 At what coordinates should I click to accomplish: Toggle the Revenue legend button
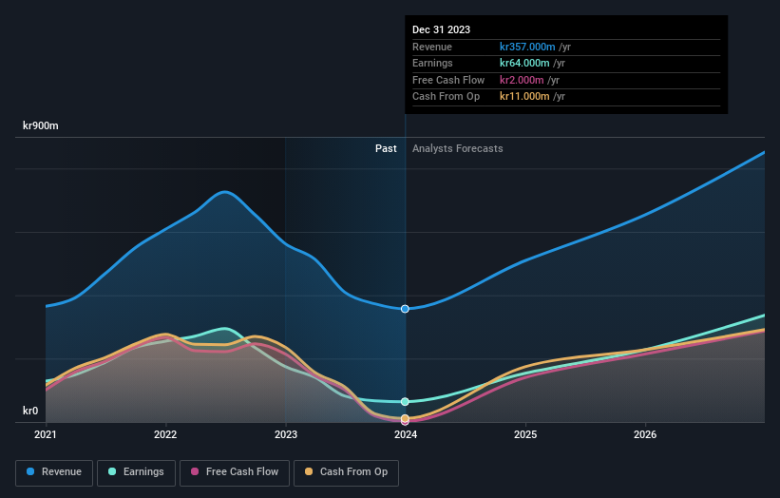pyautogui.click(x=54, y=472)
